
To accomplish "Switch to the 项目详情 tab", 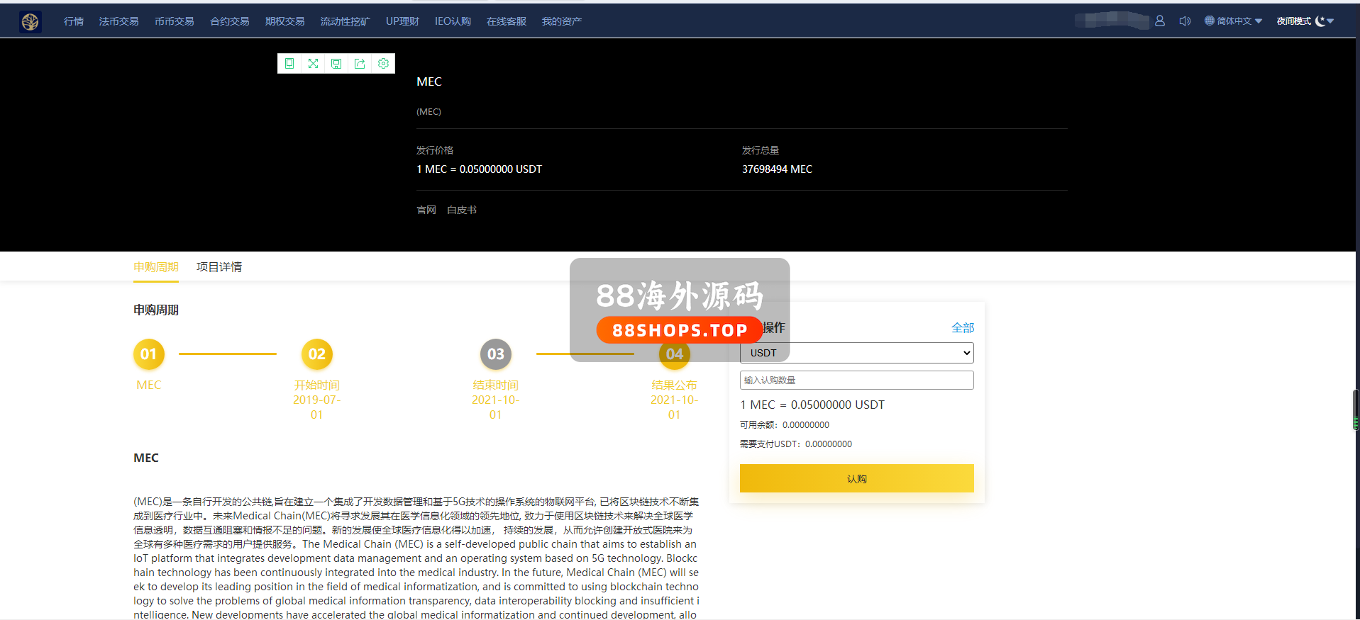I will click(219, 267).
